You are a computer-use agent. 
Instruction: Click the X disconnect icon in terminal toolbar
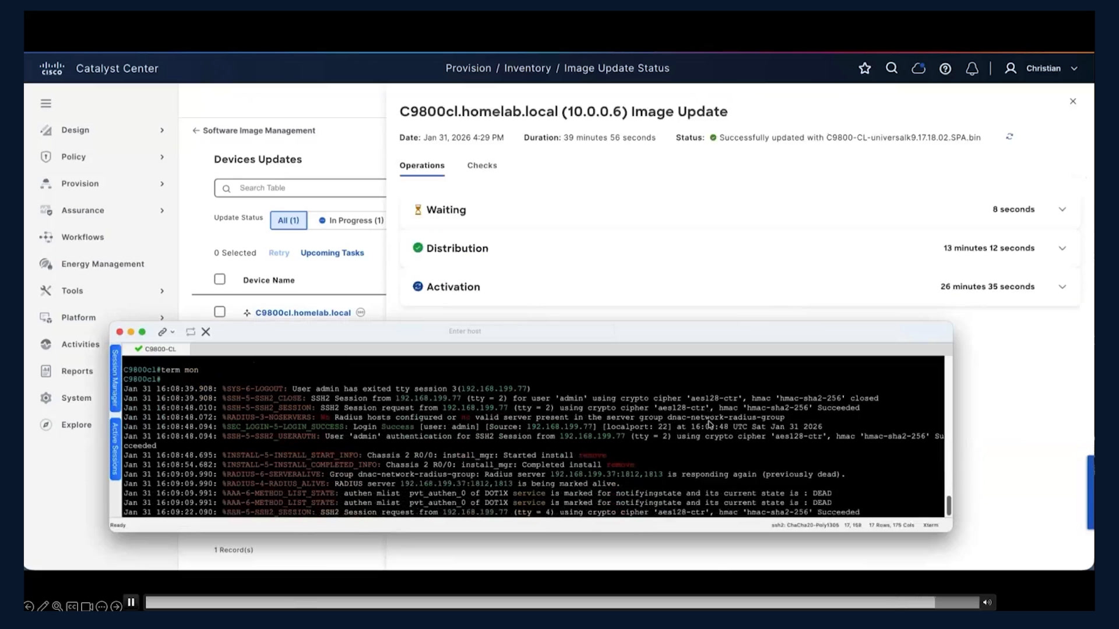(x=206, y=331)
